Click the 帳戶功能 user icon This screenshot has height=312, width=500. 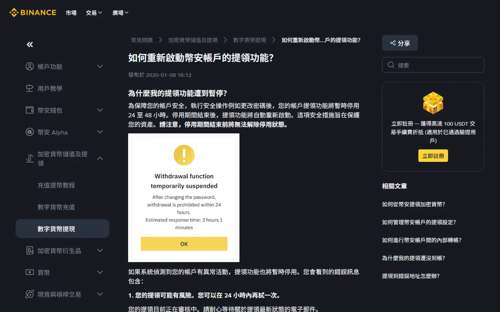[x=30, y=66]
